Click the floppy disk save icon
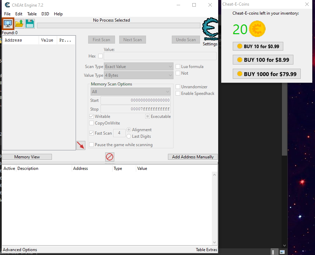This screenshot has width=315, height=255. (30, 24)
